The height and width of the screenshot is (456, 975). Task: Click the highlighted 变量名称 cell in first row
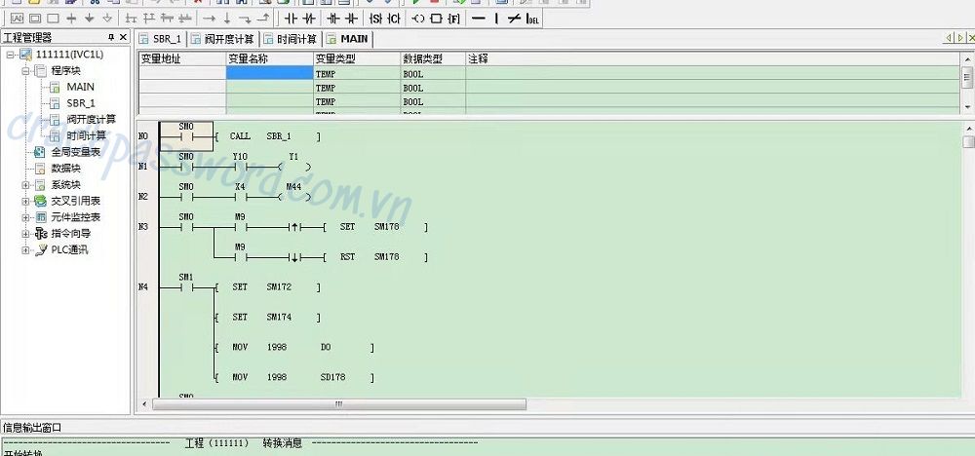269,72
